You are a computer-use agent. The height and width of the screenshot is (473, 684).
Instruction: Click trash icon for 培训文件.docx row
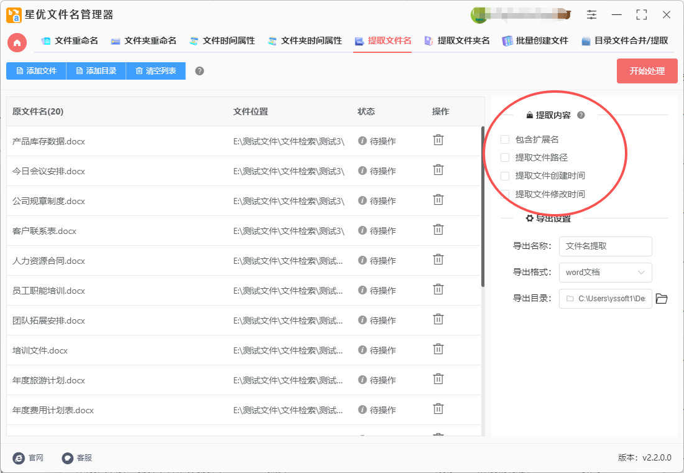coord(438,349)
